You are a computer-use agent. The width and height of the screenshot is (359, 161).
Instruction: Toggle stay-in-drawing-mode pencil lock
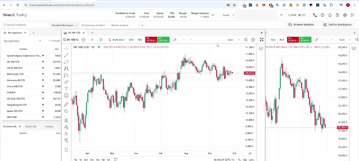click(x=66, y=127)
